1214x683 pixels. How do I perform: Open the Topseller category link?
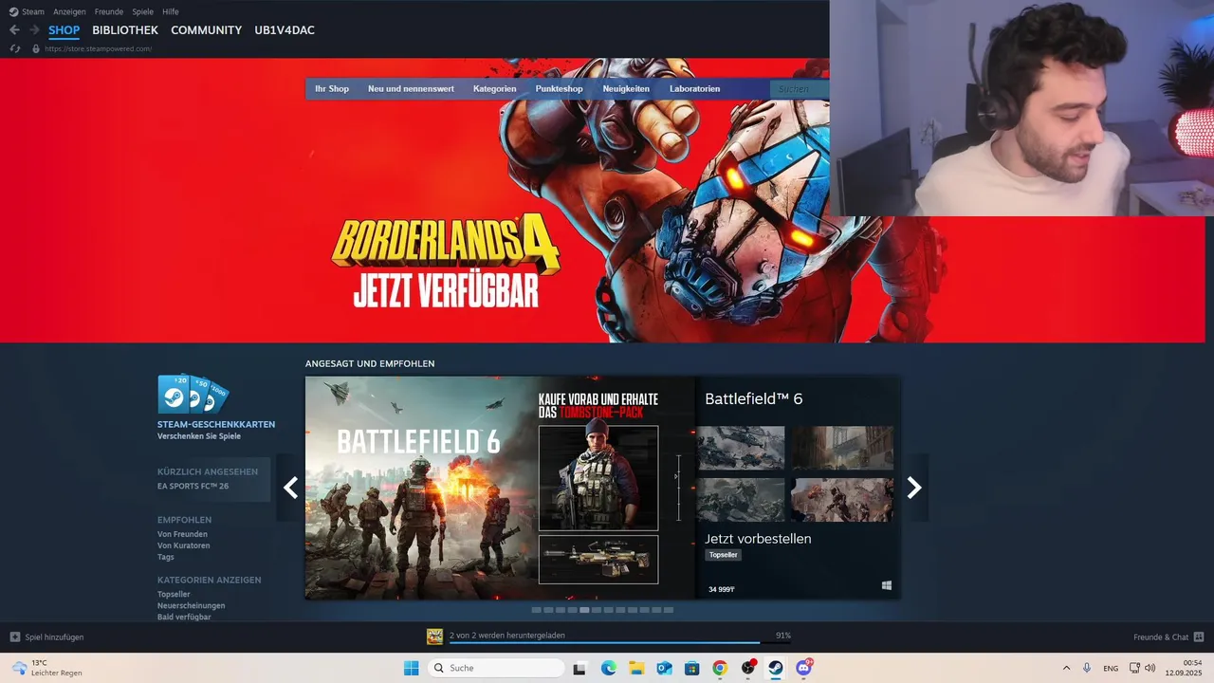(x=174, y=594)
